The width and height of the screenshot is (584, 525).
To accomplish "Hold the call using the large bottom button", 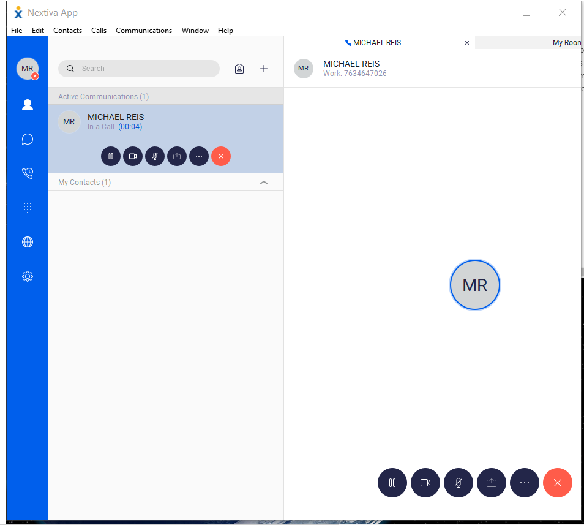I will [x=392, y=483].
